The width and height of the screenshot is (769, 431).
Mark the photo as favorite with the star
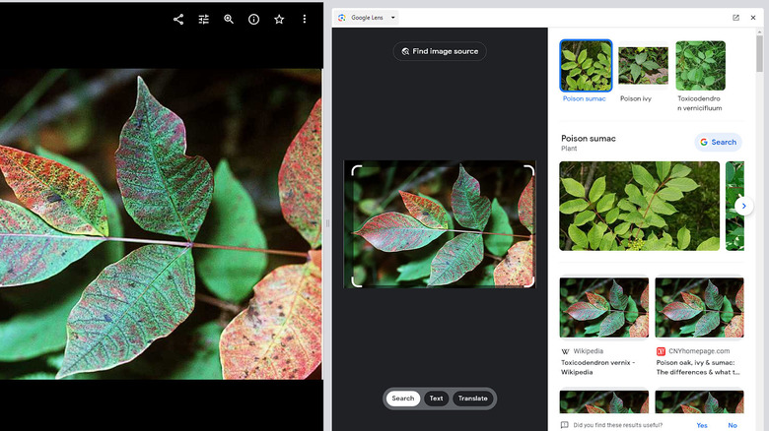tap(279, 19)
